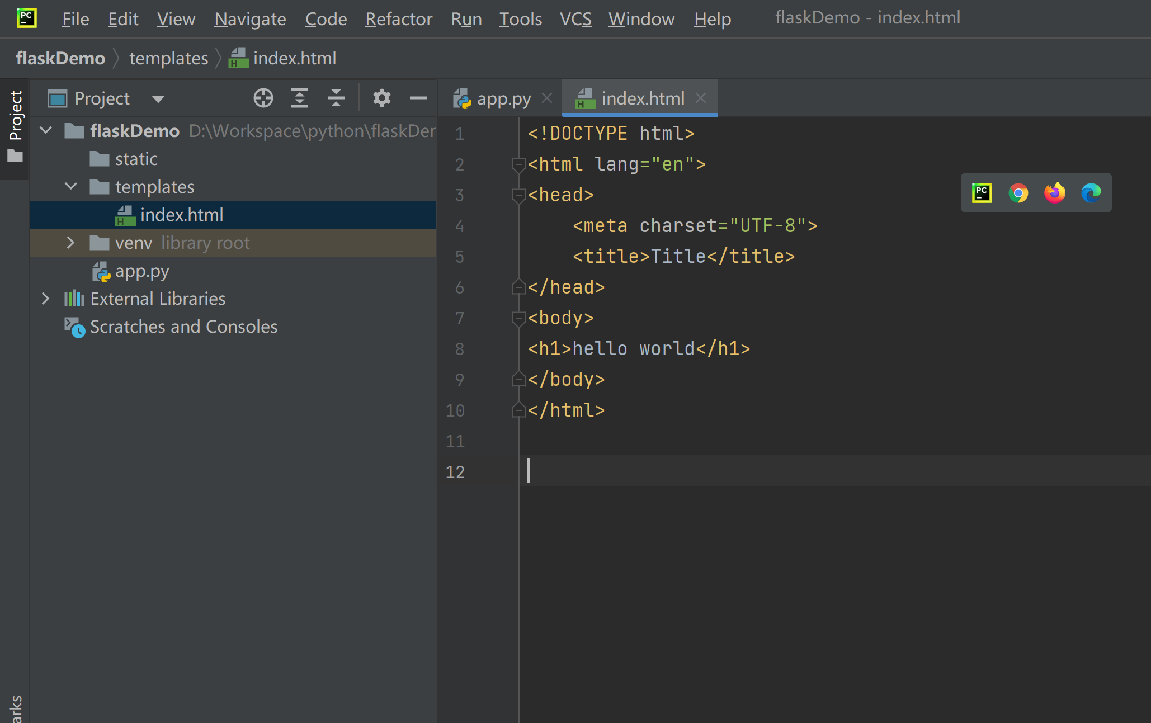
Task: Open page in Firefox browser
Action: (1055, 193)
